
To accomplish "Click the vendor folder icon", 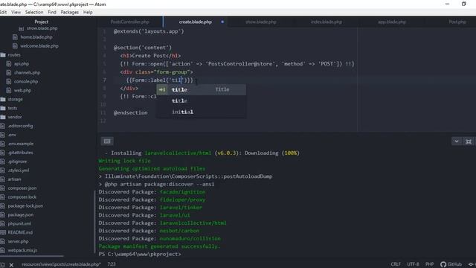I will (3, 117).
